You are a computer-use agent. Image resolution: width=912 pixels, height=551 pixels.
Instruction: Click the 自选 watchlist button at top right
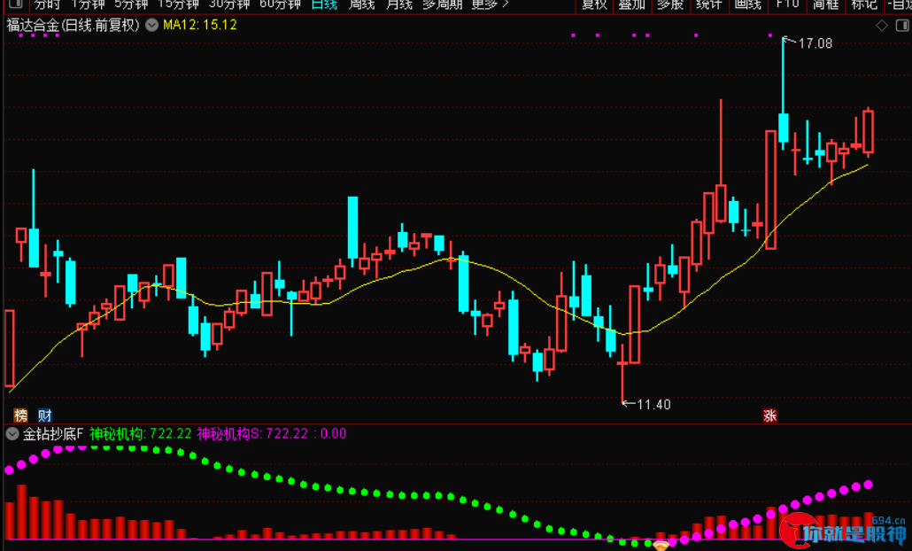coord(900,4)
